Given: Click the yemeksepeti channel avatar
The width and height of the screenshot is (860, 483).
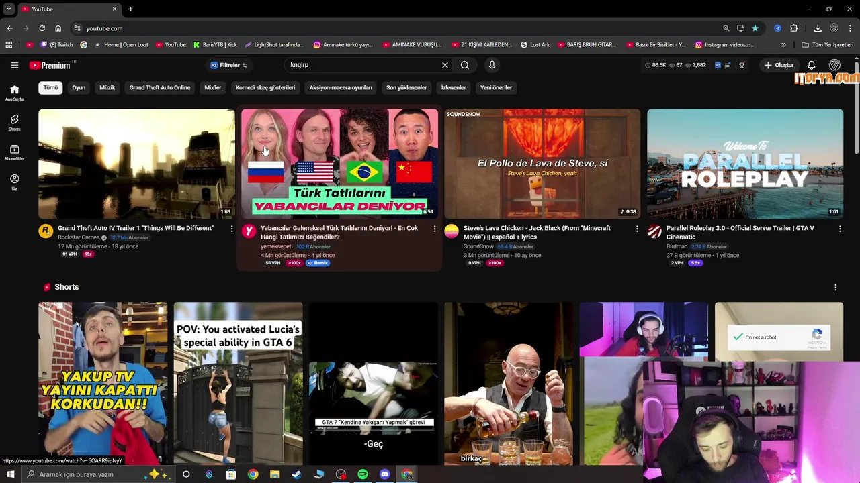Looking at the screenshot, I should click(x=249, y=231).
